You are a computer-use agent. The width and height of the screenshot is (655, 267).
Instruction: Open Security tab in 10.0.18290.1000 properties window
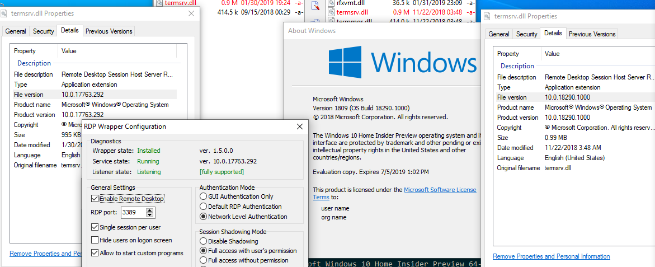pos(527,34)
